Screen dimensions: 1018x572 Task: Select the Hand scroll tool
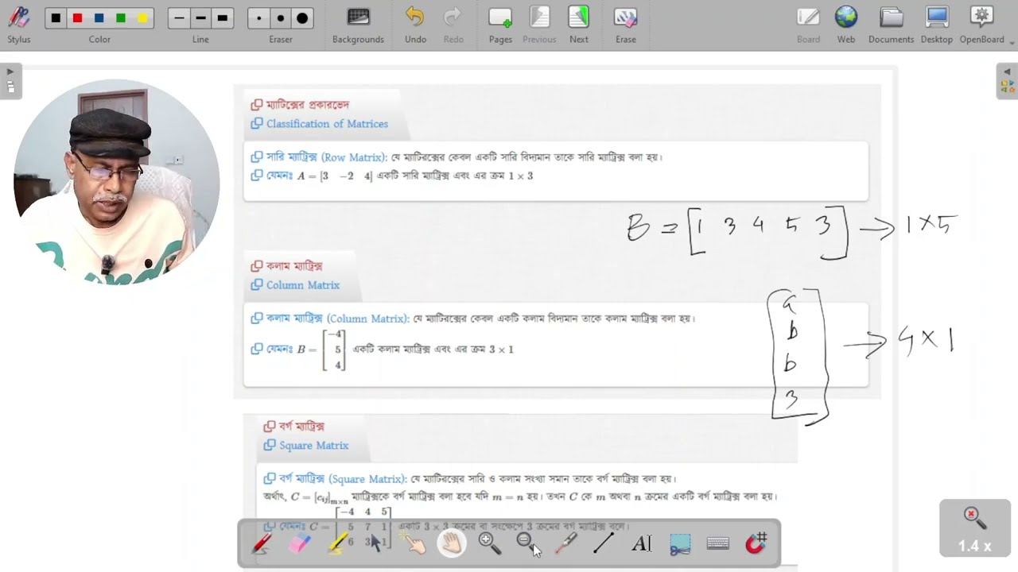tap(452, 543)
